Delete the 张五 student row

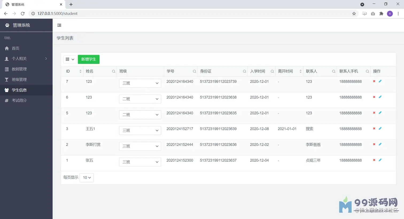374,160
